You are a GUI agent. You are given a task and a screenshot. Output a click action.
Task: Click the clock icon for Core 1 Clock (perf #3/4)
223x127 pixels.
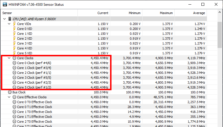point(14,68)
